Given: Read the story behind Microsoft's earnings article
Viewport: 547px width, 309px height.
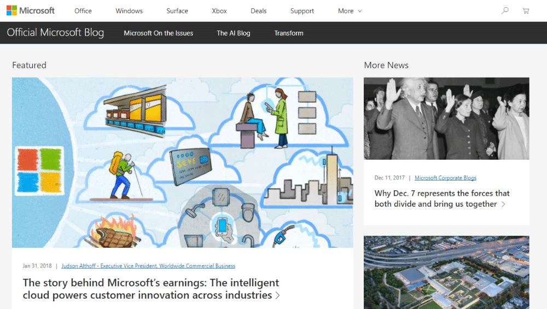Looking at the screenshot, I should [x=151, y=289].
